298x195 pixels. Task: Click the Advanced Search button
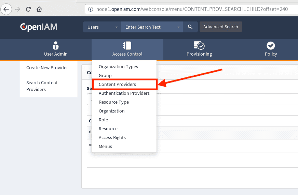[x=220, y=27]
